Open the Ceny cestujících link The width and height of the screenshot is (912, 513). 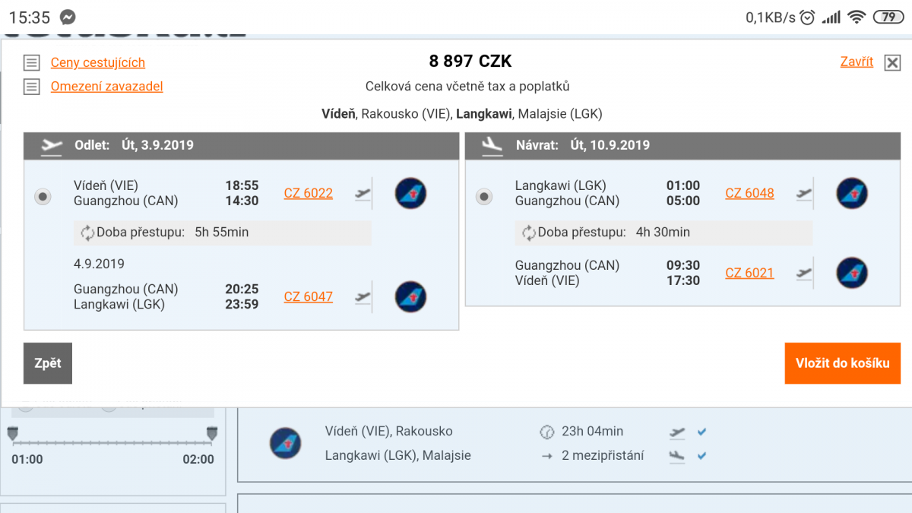[97, 63]
